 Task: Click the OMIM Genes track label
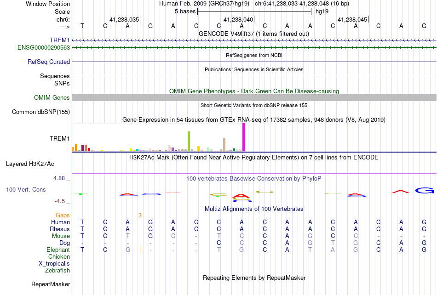point(52,98)
